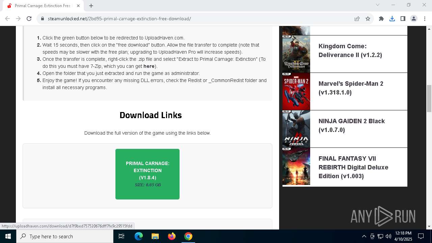Share this page icon
The width and height of the screenshot is (432, 243).
click(x=357, y=19)
